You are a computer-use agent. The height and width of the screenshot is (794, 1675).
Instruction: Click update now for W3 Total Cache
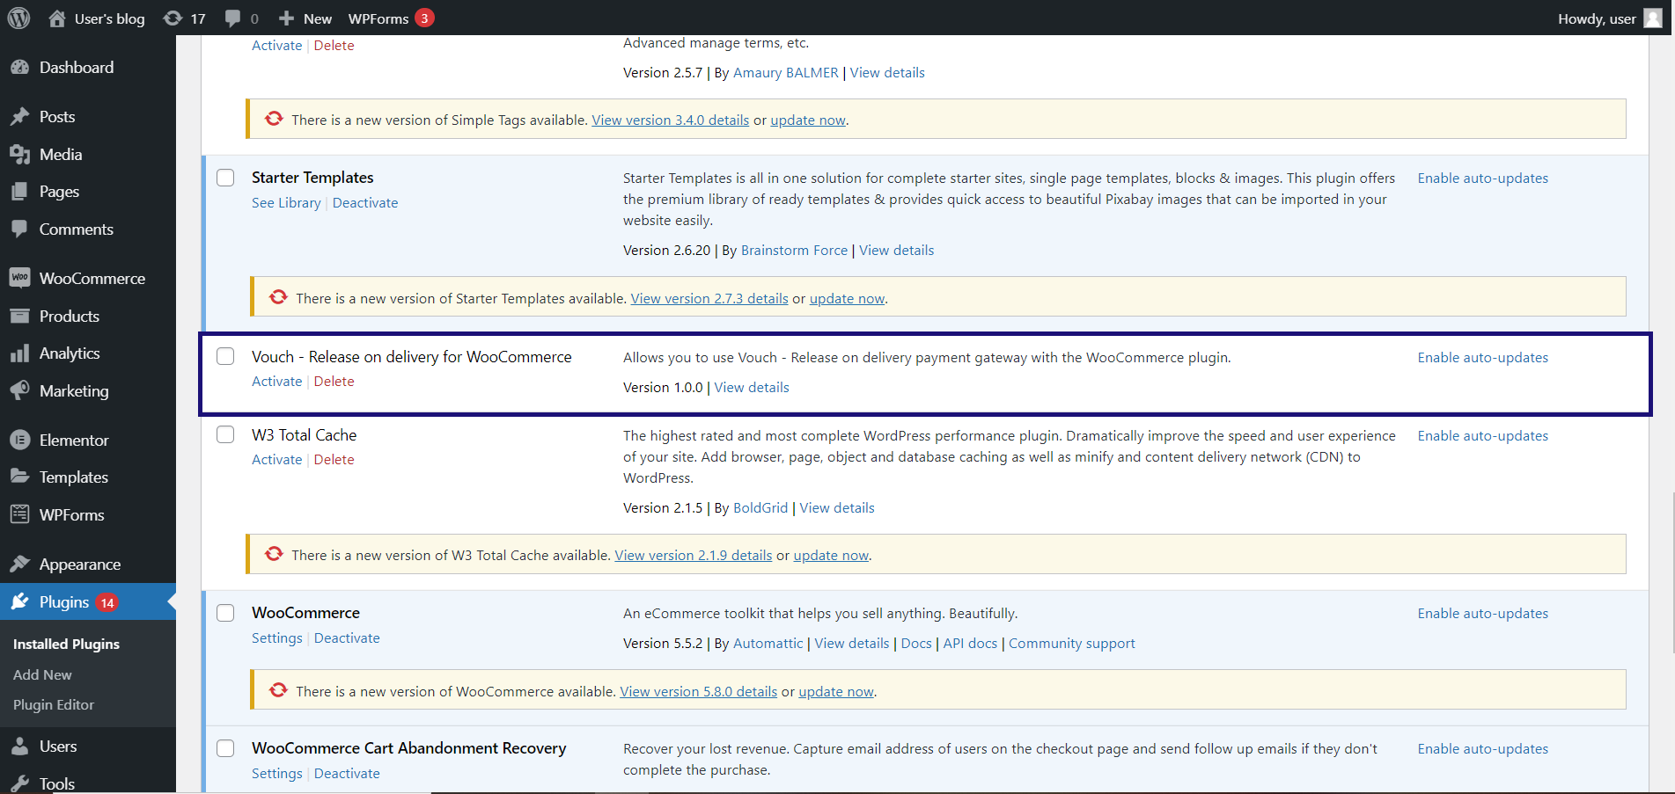[x=831, y=555]
